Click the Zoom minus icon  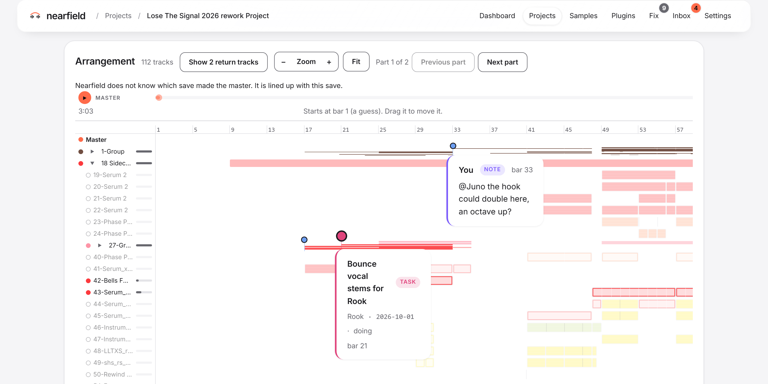[283, 62]
